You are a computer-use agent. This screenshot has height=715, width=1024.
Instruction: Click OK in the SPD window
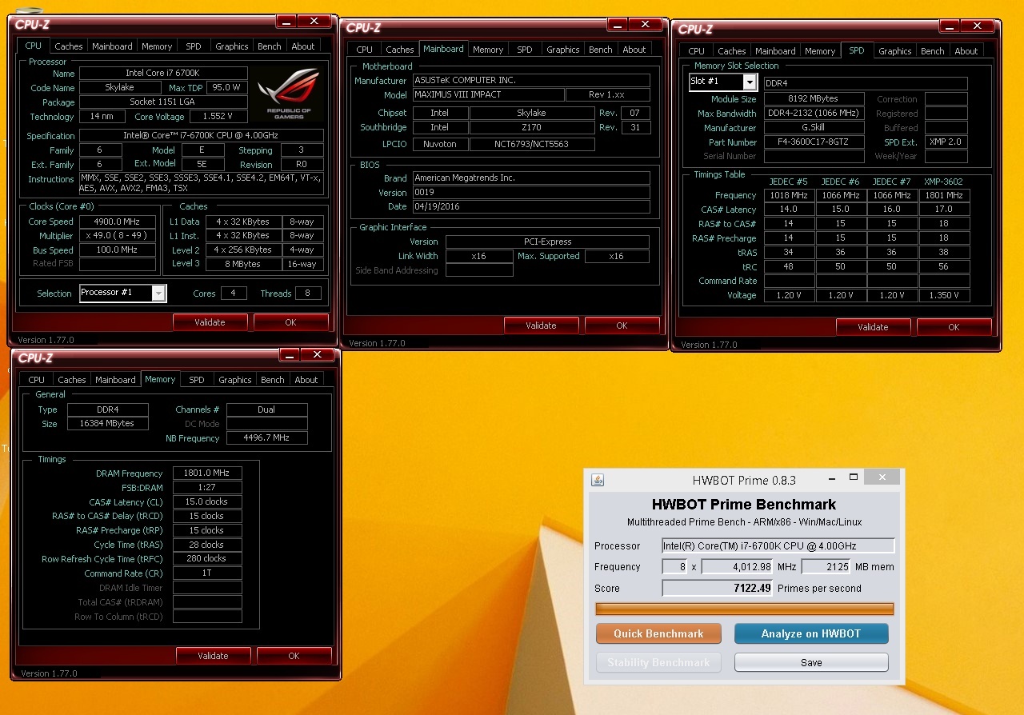pyautogui.click(x=954, y=327)
